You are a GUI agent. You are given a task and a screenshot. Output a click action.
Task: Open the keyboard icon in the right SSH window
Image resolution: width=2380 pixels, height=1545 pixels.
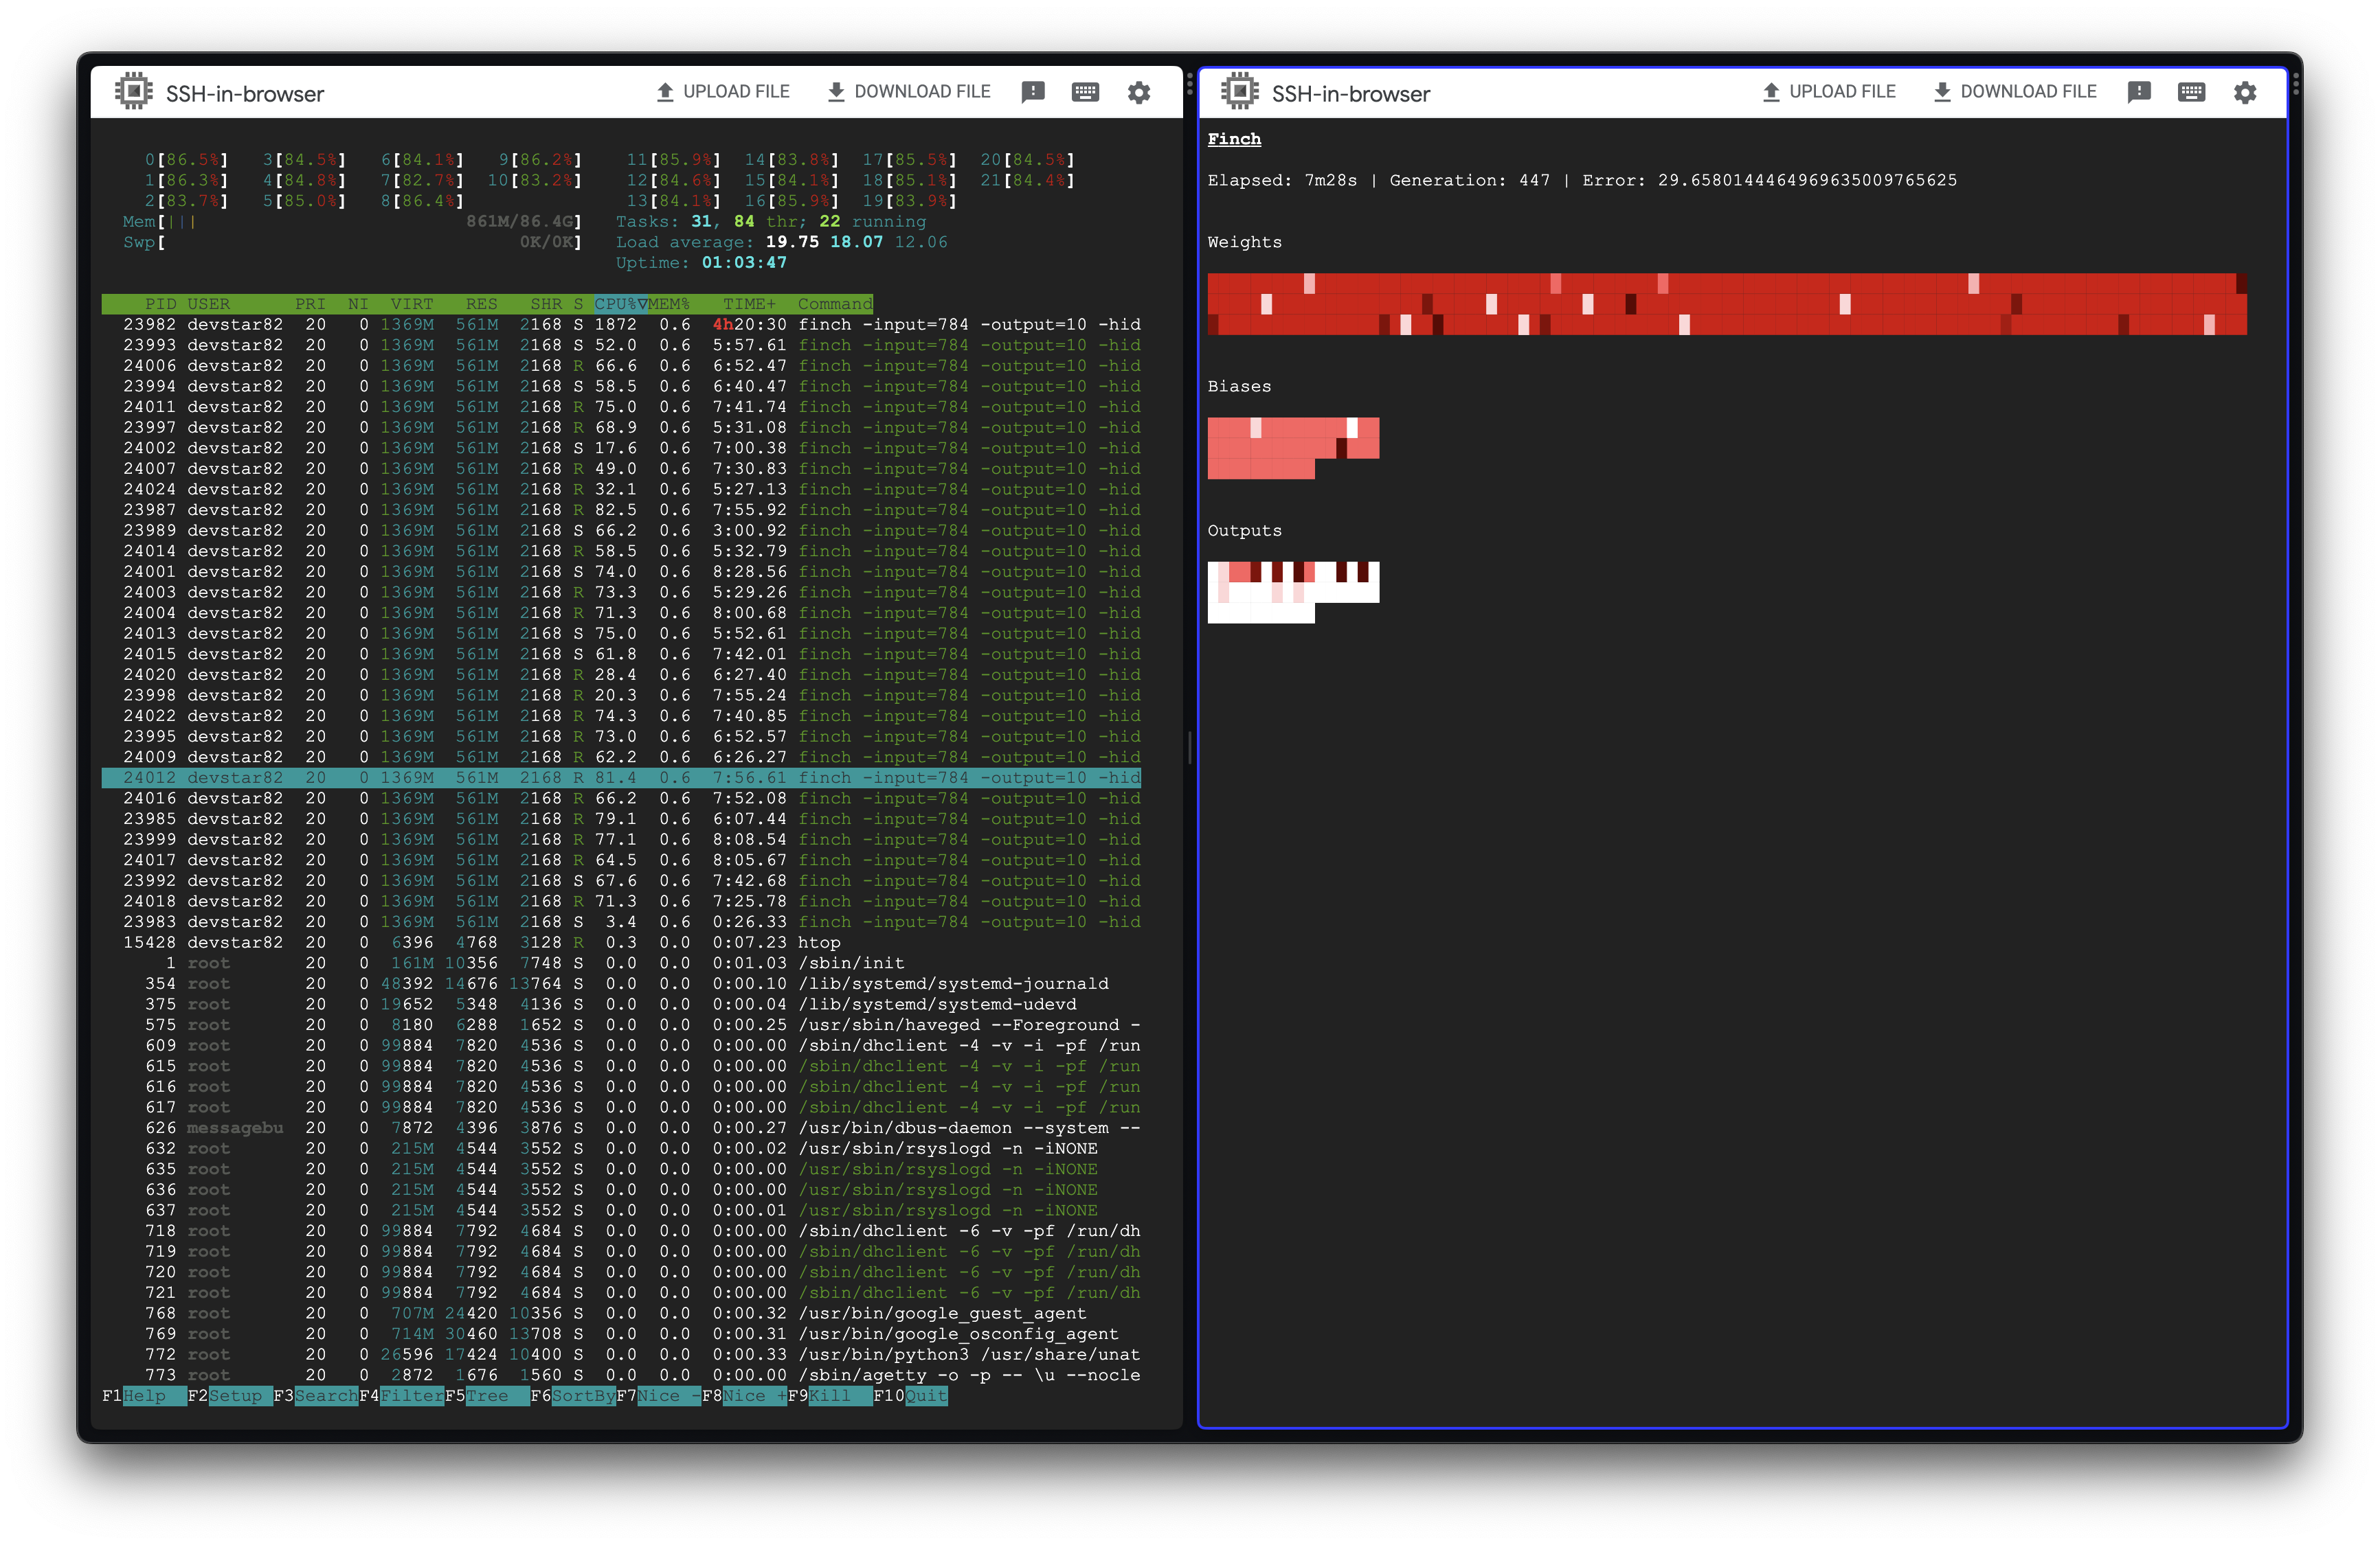2191,93
